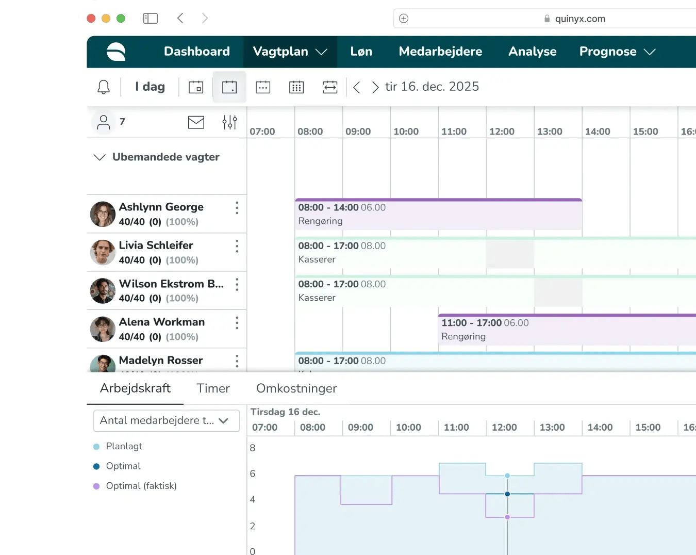Click the 12:00 header in the schedule timeline
The width and height of the screenshot is (696, 555).
[502, 132]
